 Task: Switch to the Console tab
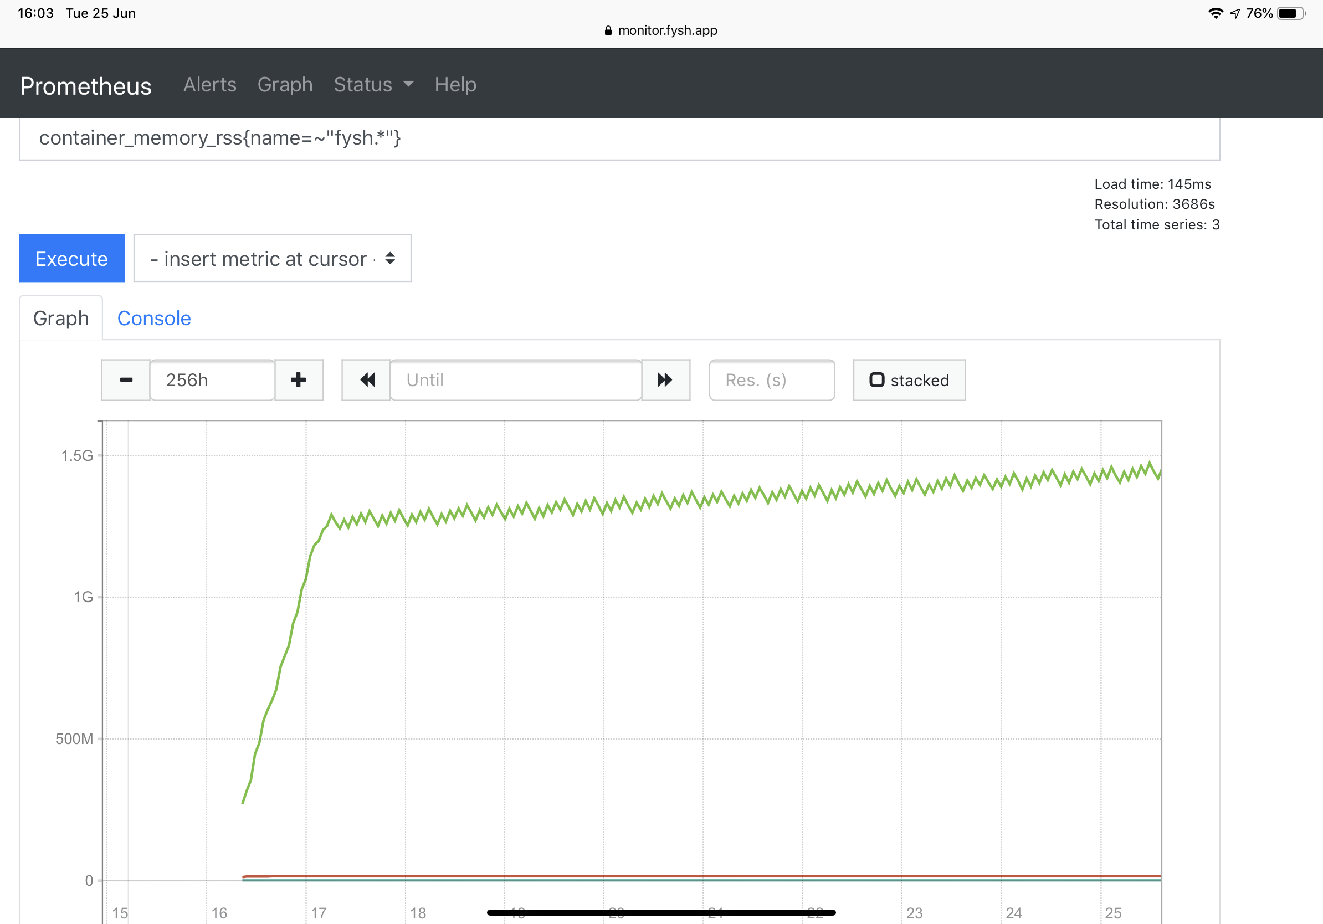(154, 318)
